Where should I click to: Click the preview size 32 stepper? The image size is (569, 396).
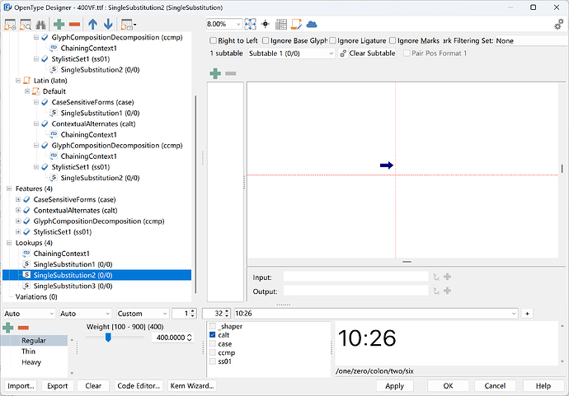227,314
